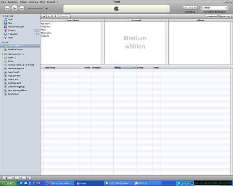Open the Store menu
233x186 pixels.
[x=42, y=2]
